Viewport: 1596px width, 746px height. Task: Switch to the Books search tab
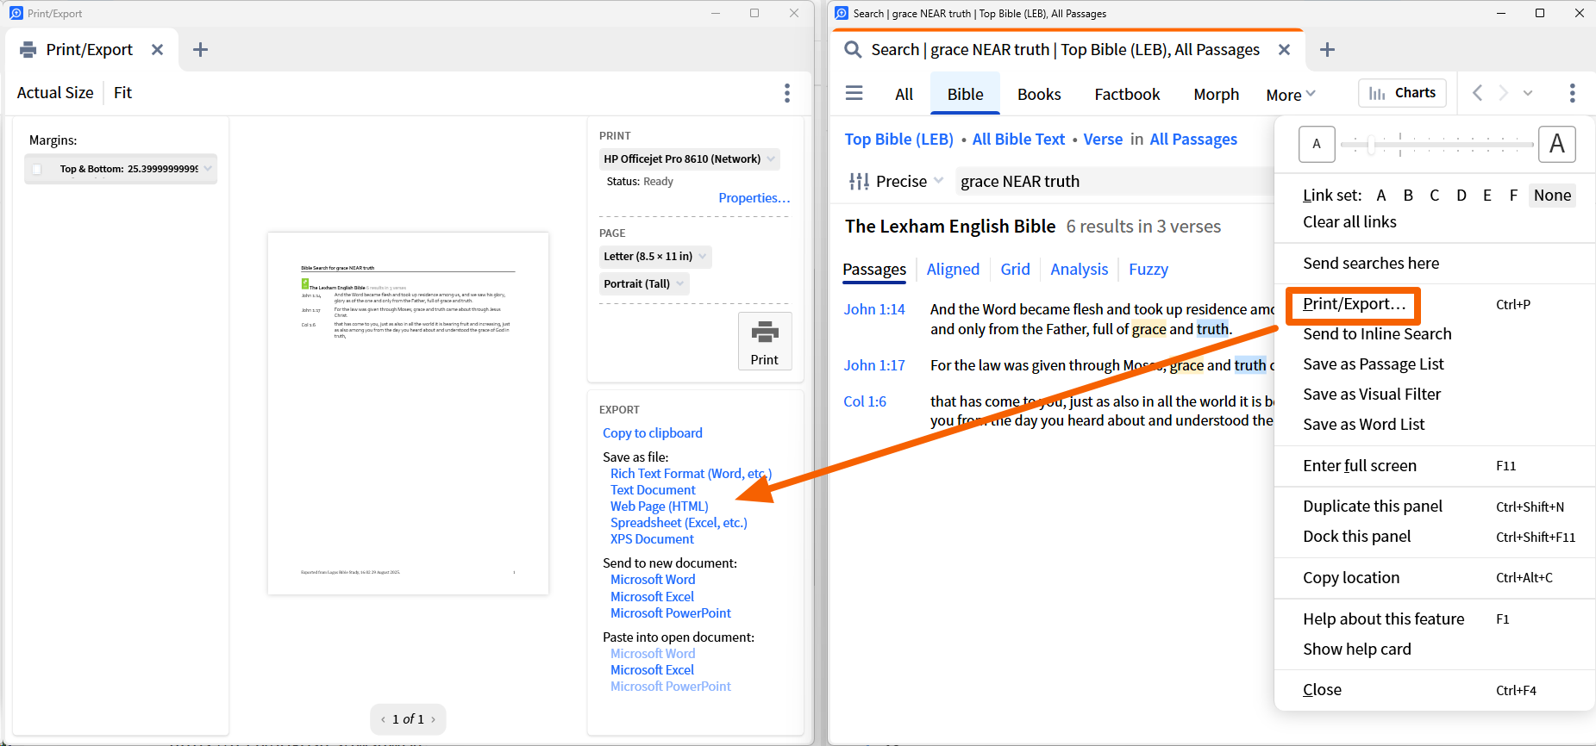click(x=1039, y=95)
